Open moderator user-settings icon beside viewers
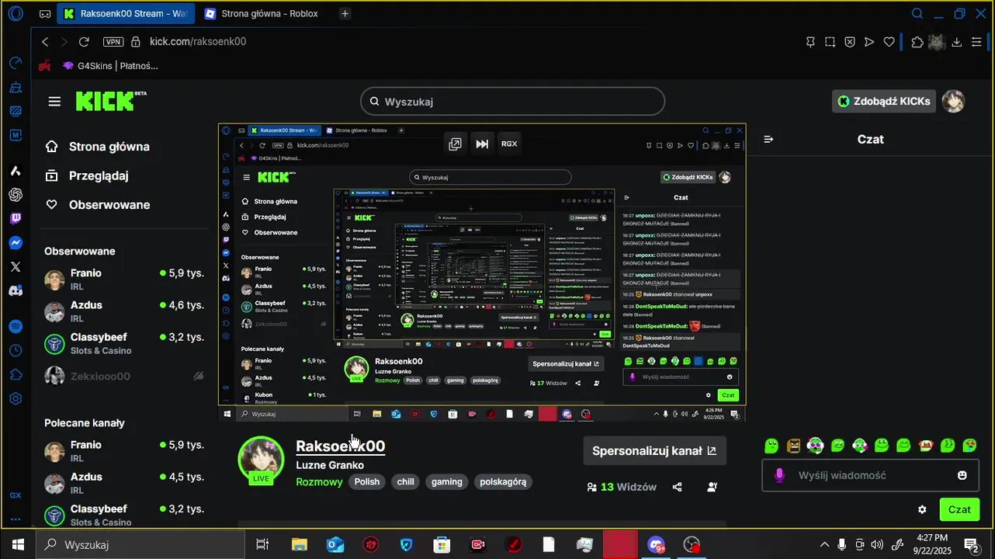The image size is (995, 559). click(712, 487)
